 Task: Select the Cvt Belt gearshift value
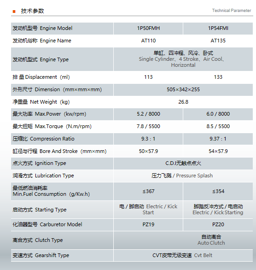(203, 255)
